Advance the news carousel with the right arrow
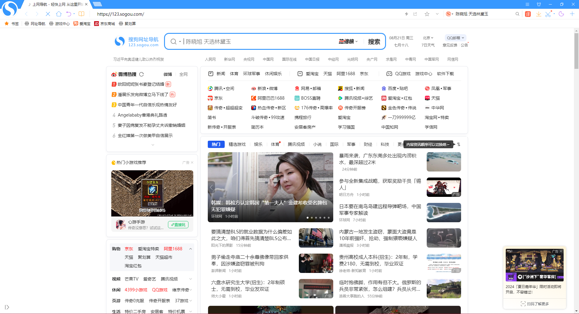 (329, 187)
